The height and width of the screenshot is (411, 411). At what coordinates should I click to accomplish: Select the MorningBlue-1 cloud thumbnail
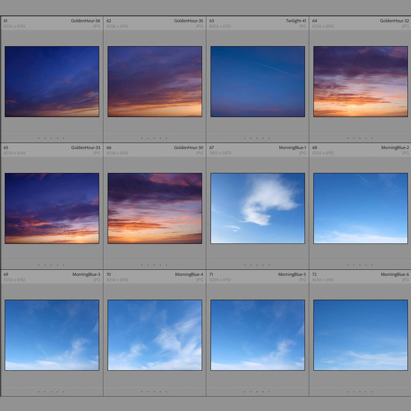tap(257, 208)
